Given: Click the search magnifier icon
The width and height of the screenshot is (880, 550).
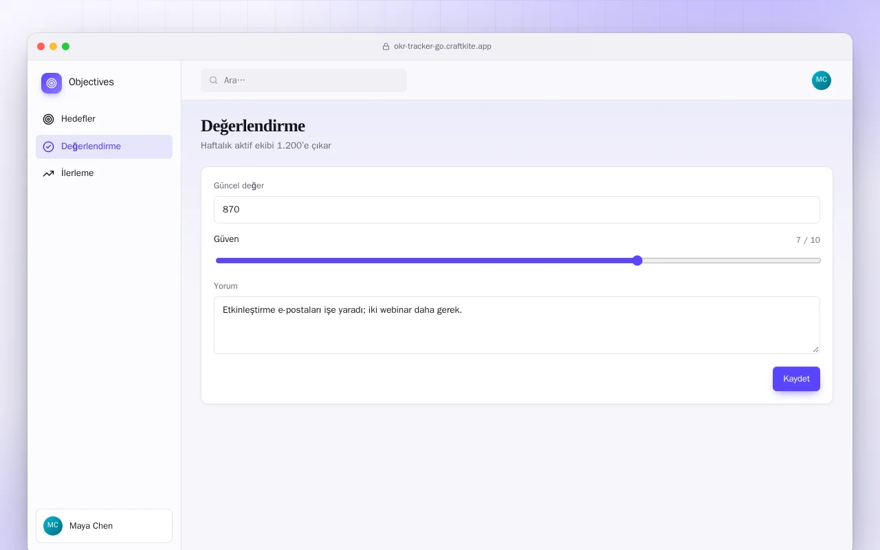Looking at the screenshot, I should click(214, 80).
